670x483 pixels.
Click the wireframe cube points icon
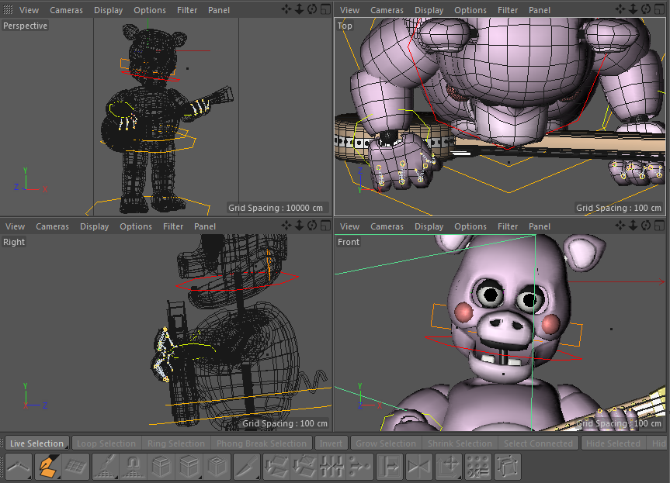tap(507, 466)
